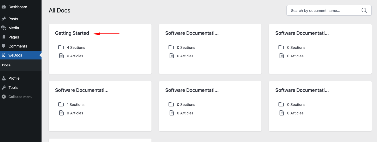
Task: Open the Getting Started doc
Action: pos(72,33)
